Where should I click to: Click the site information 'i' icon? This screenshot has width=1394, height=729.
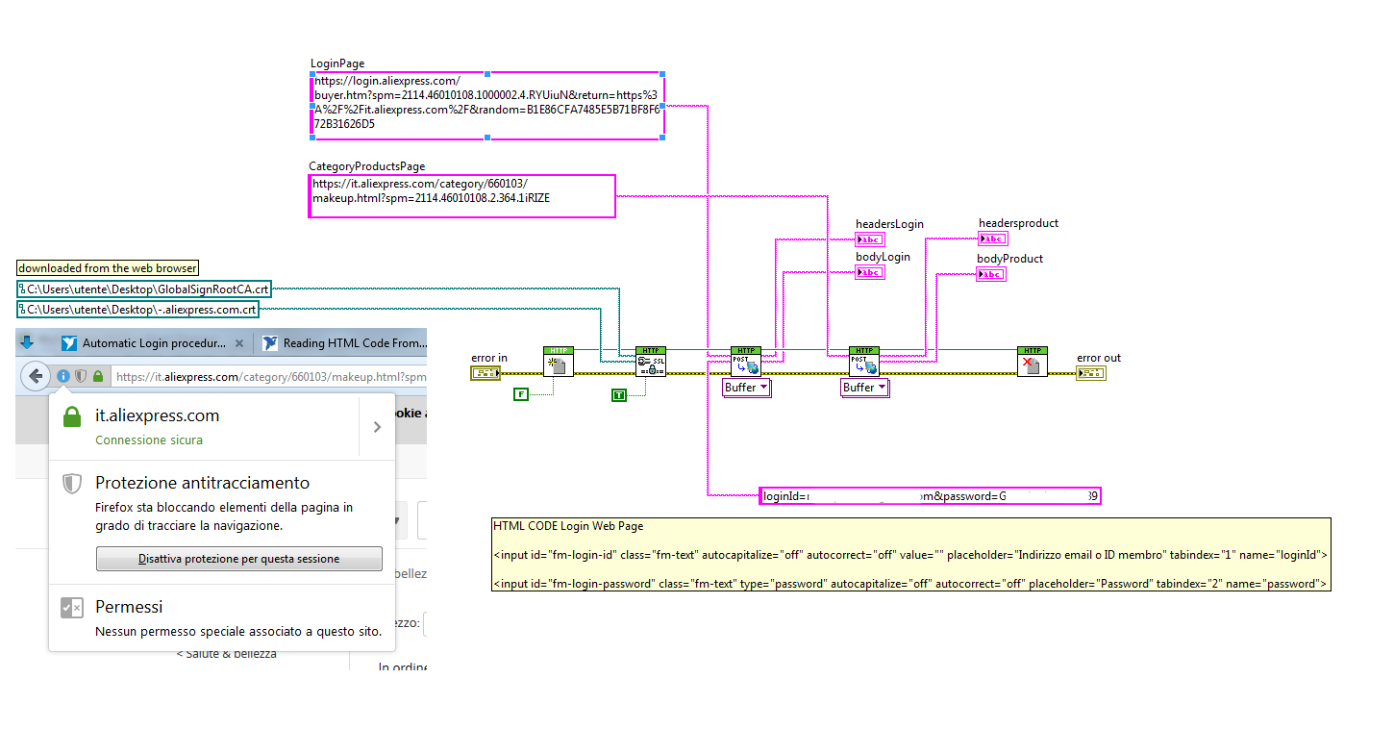point(63,377)
